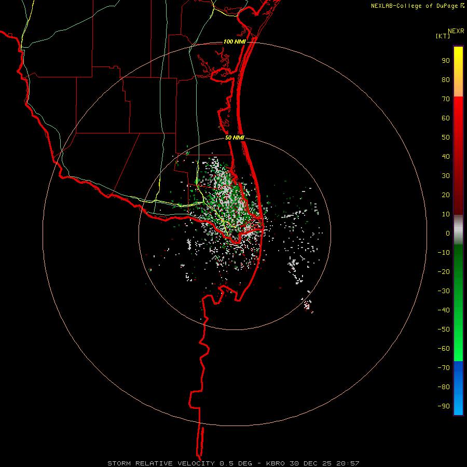
Task: Click the gray zero-velocity segment of the color bar
Action: click(x=458, y=229)
